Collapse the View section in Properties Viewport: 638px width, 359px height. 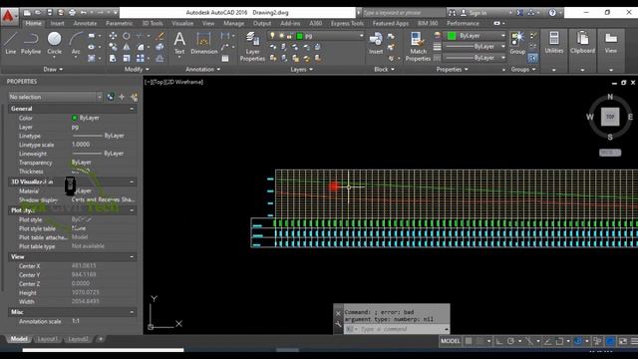pyautogui.click(x=132, y=257)
